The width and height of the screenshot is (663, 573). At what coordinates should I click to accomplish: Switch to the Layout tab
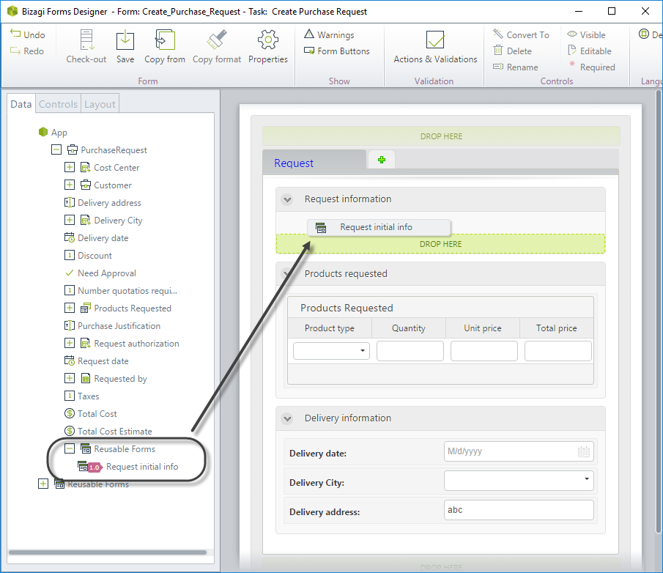click(100, 104)
